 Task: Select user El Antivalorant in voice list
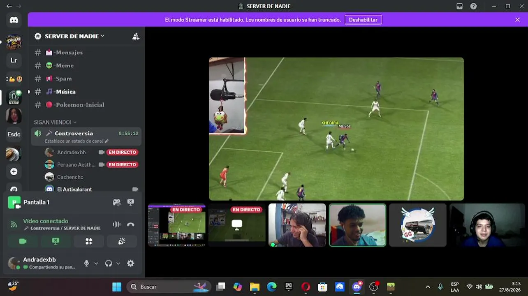74,189
